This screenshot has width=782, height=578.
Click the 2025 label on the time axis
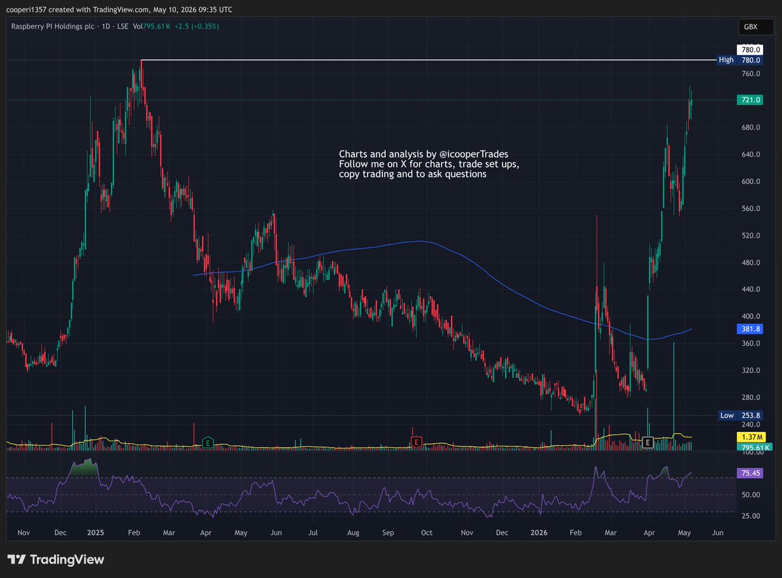coord(96,532)
